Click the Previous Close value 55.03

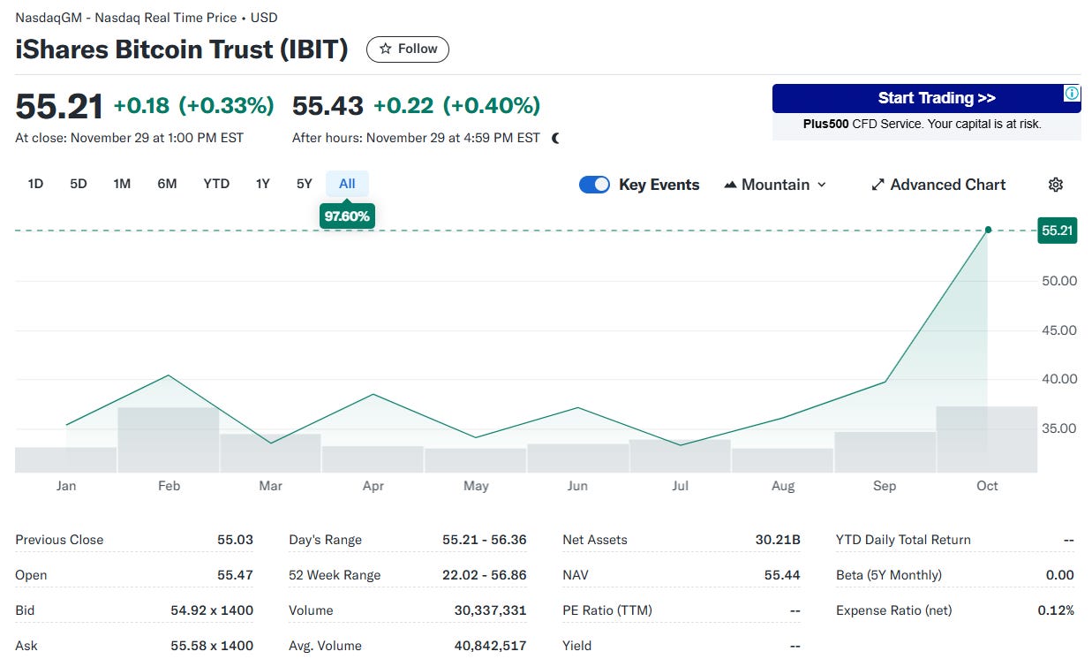click(235, 540)
